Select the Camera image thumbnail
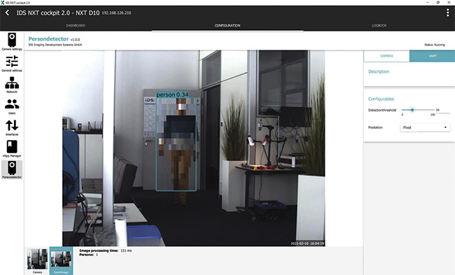Screen dimensions: 455x275 [37, 260]
